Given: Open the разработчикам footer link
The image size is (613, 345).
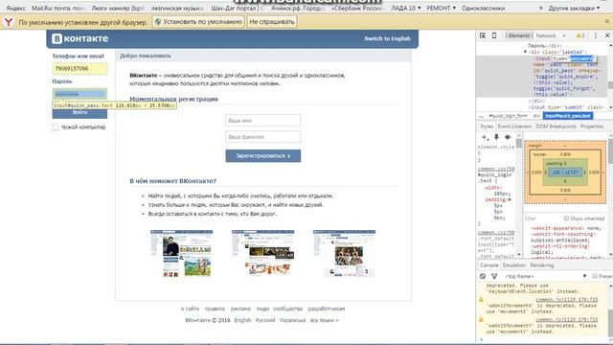Looking at the screenshot, I should 327,309.
